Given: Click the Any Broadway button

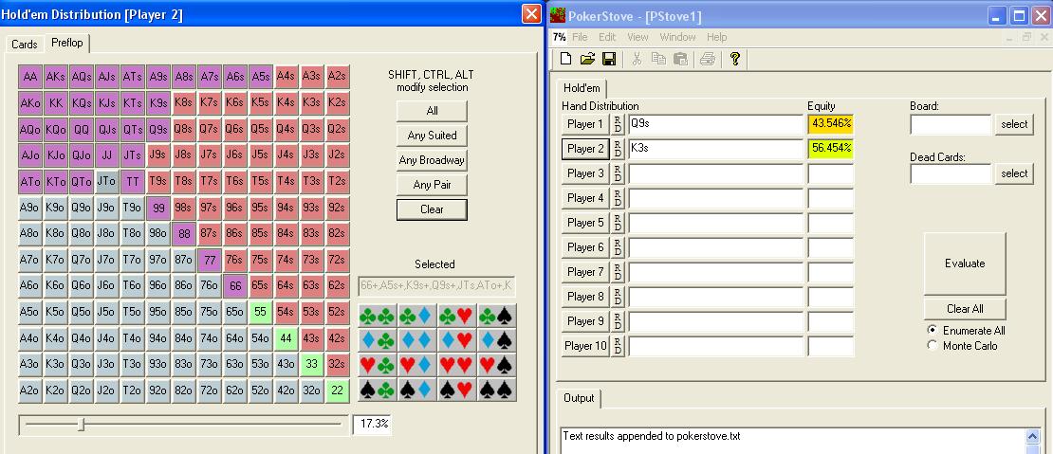Looking at the screenshot, I should click(x=432, y=160).
